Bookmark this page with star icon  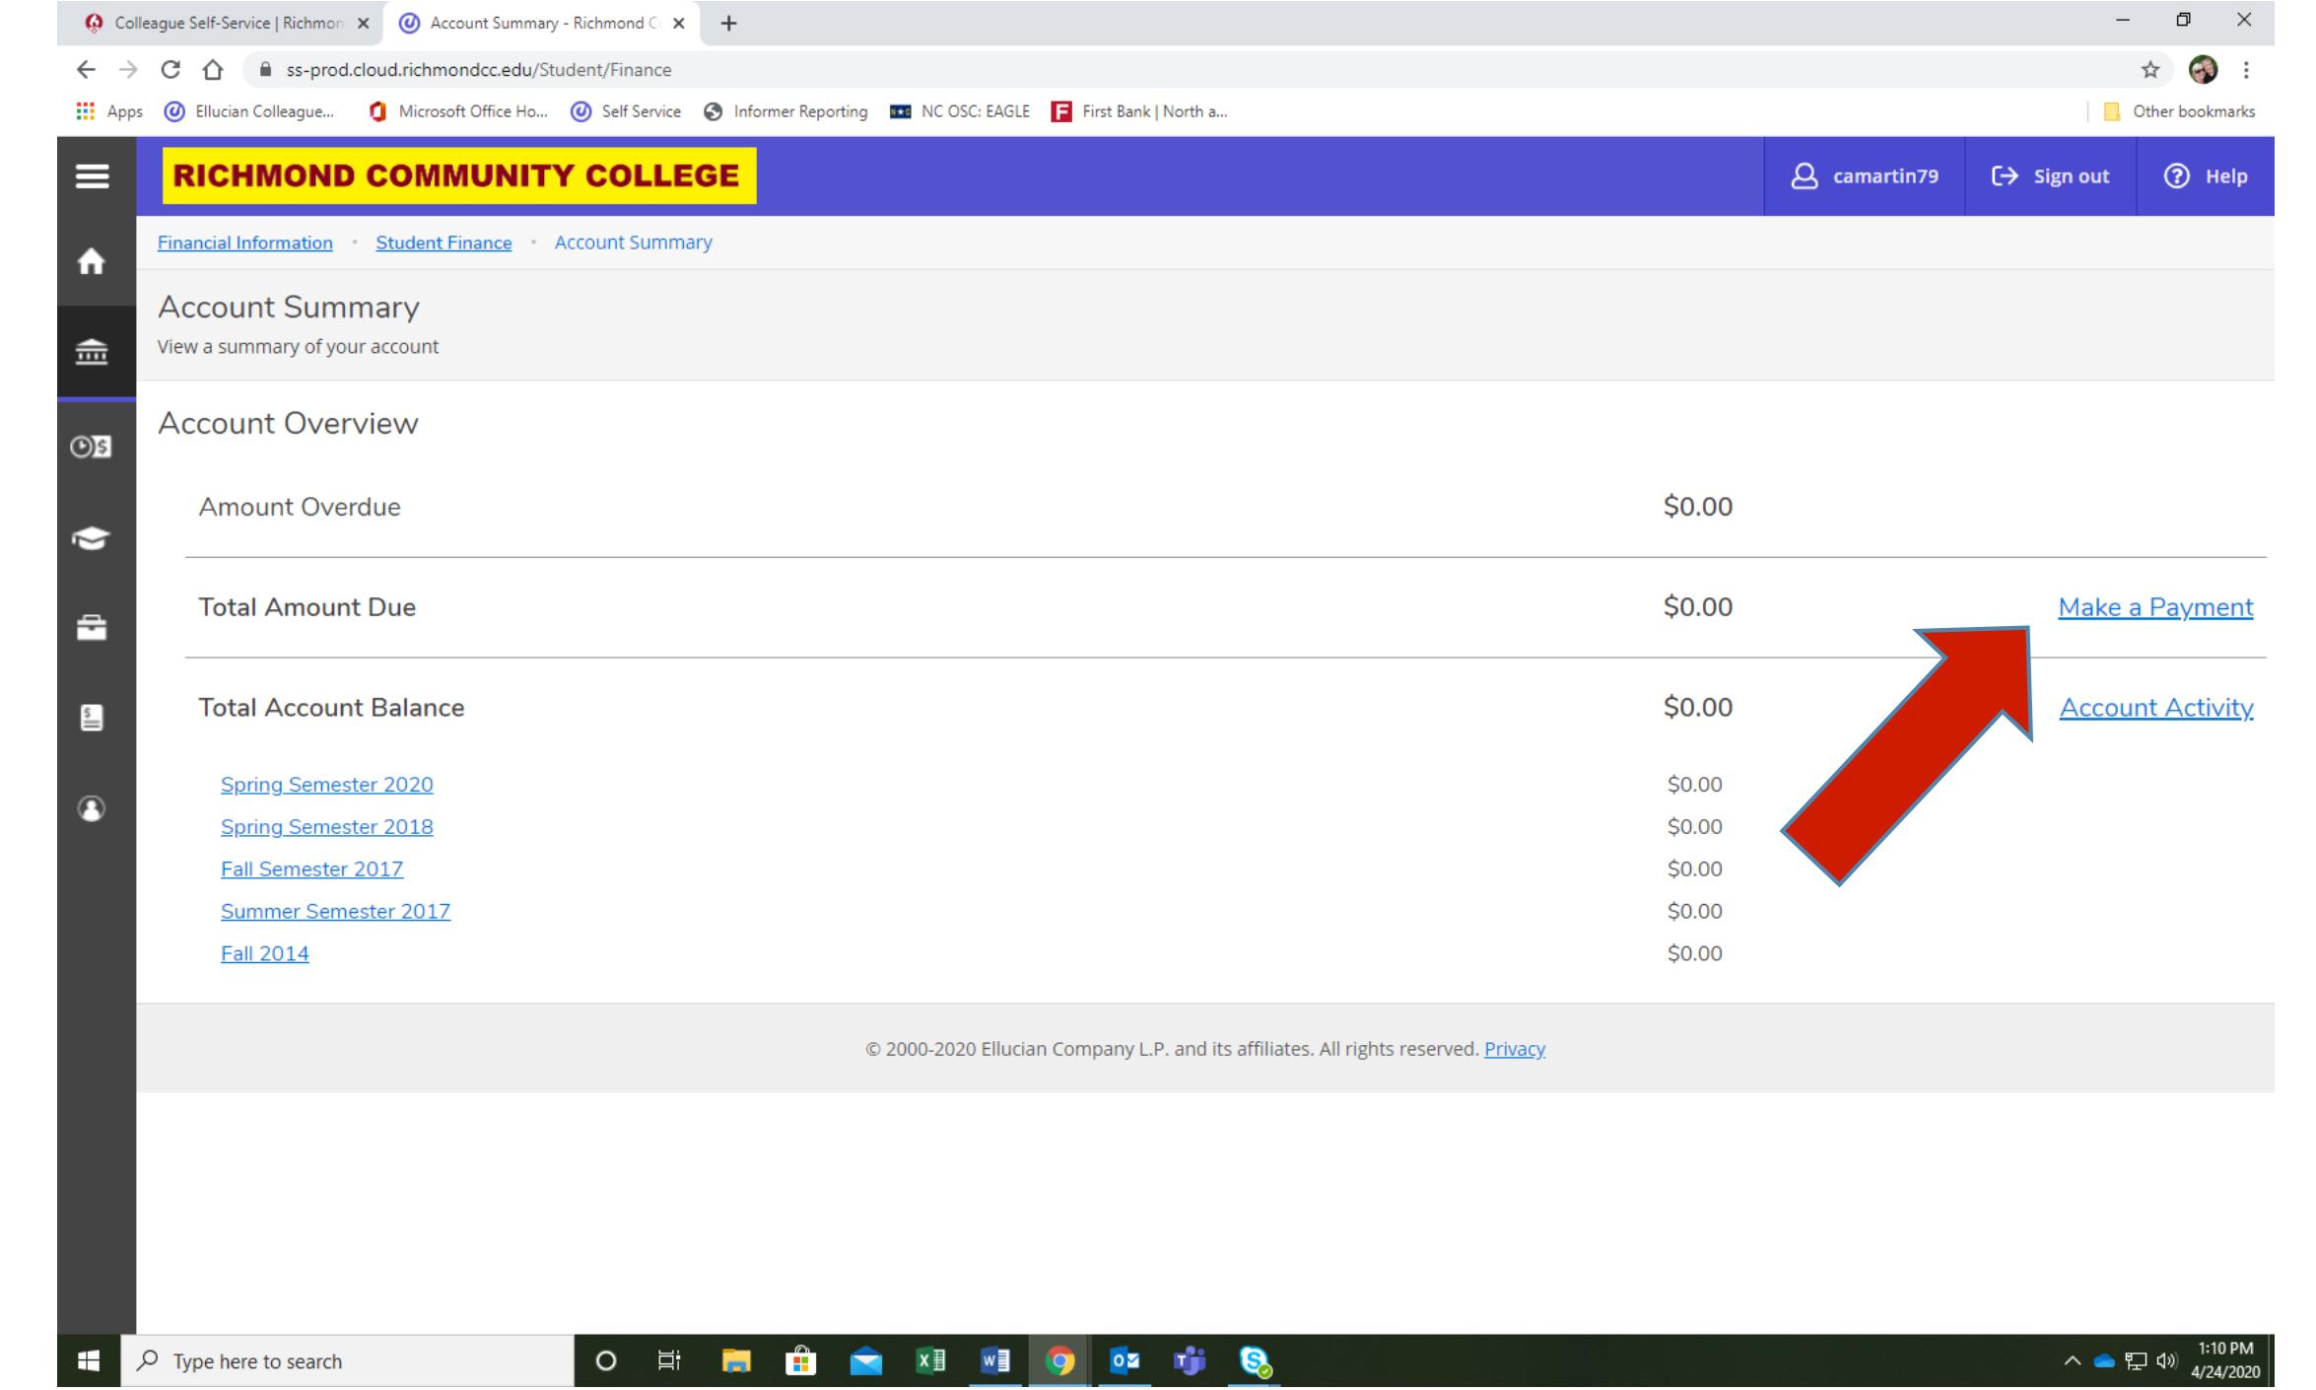[2150, 70]
